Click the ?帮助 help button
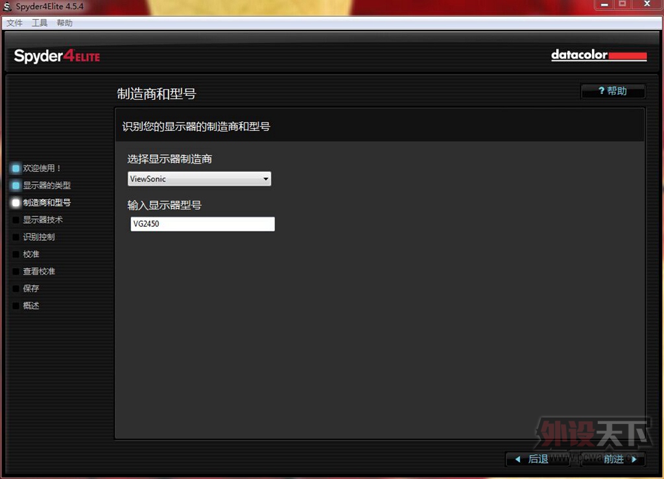The height and width of the screenshot is (479, 664). tap(613, 91)
